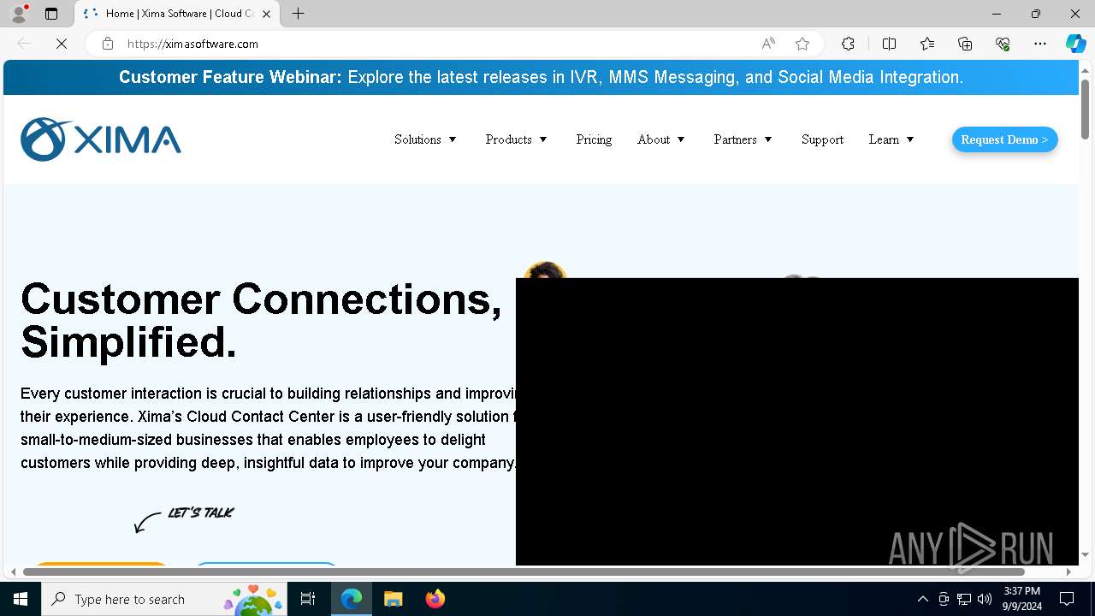This screenshot has height=616, width=1095.
Task: Open the Windows notification center
Action: coord(1067,599)
